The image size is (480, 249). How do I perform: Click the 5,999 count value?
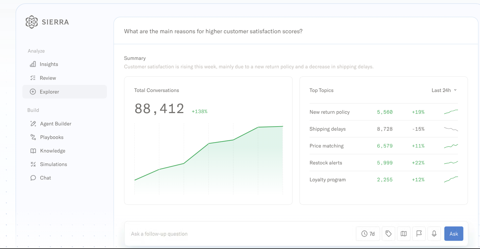point(385,163)
